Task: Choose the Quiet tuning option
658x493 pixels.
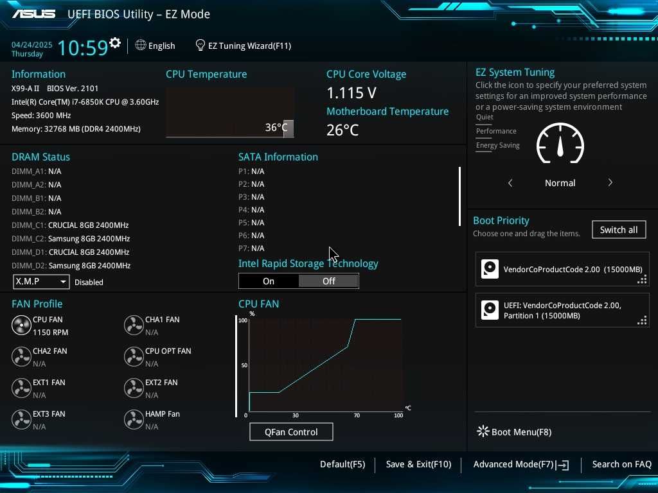Action: point(485,117)
